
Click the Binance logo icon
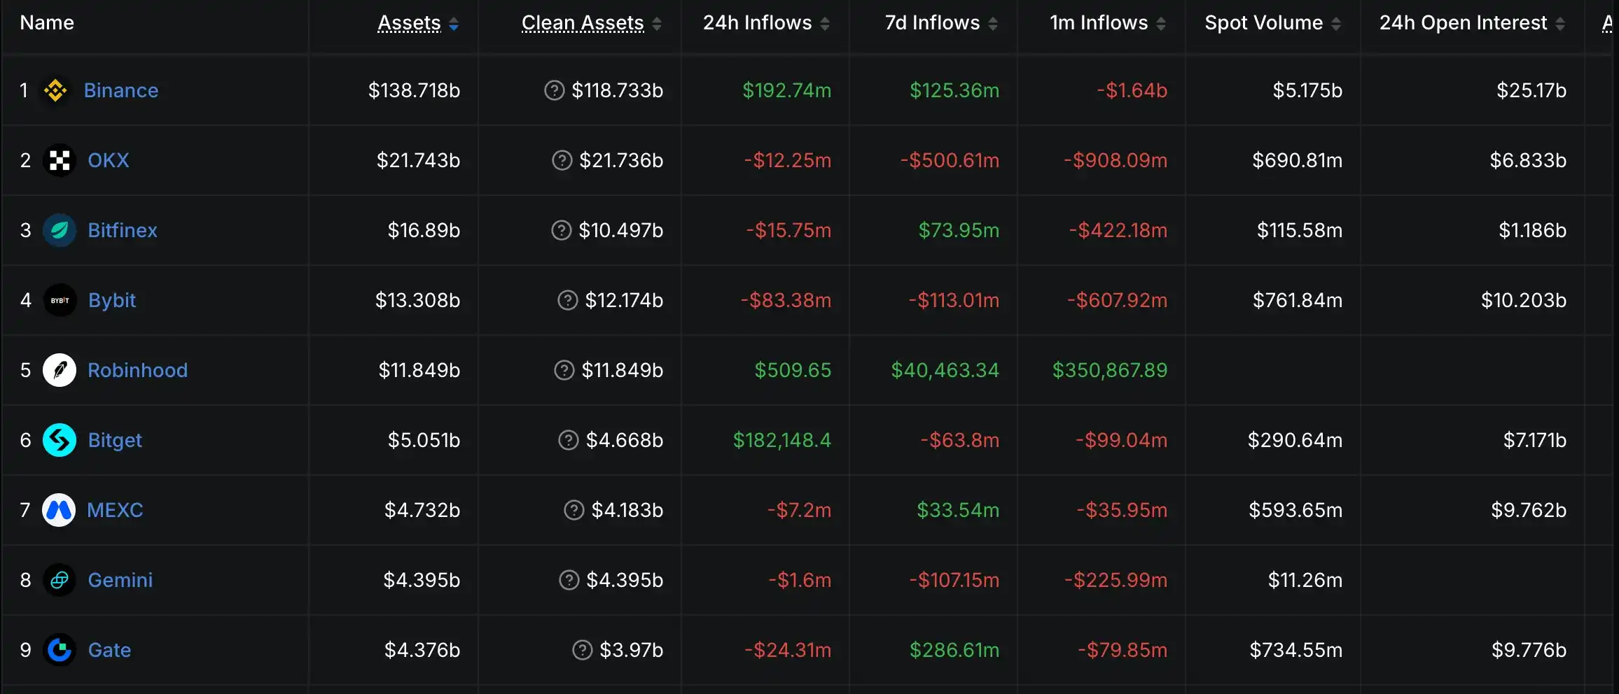click(55, 90)
